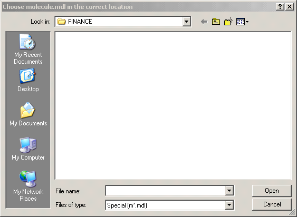Close the dialog with the X button
Viewport: 297px width, 217px height.
290,7
